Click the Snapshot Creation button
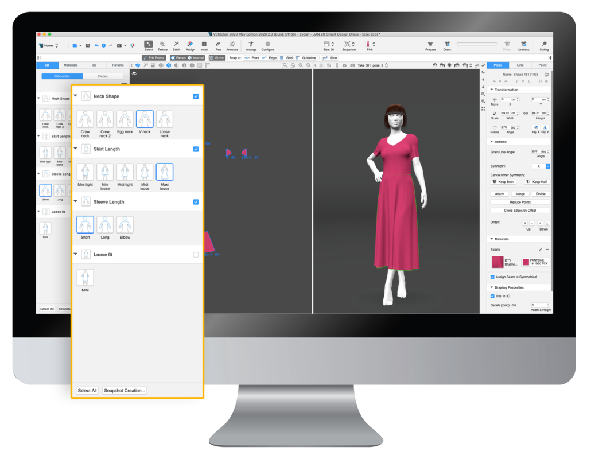Screen dimensions: 591x459 click(x=125, y=391)
